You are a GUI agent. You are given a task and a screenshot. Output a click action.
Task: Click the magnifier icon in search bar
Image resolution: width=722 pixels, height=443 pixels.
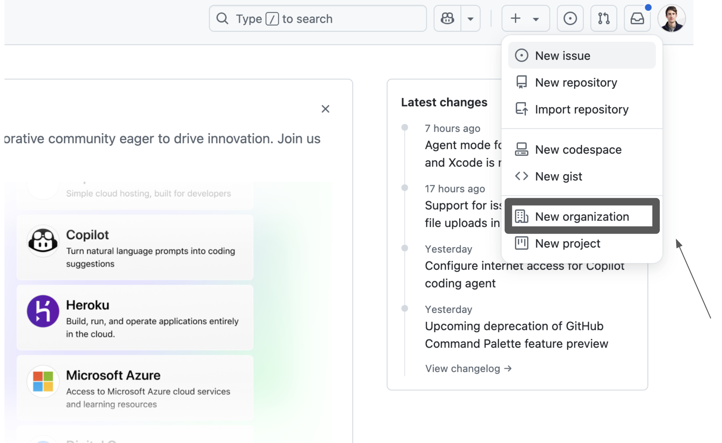click(x=222, y=18)
